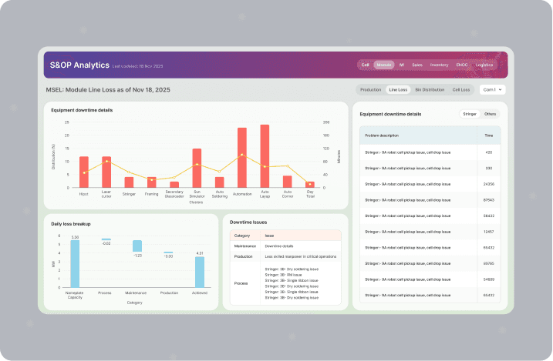Screen dimensions: 553x361
Task: Go to the Sales tab
Action: 417,65
